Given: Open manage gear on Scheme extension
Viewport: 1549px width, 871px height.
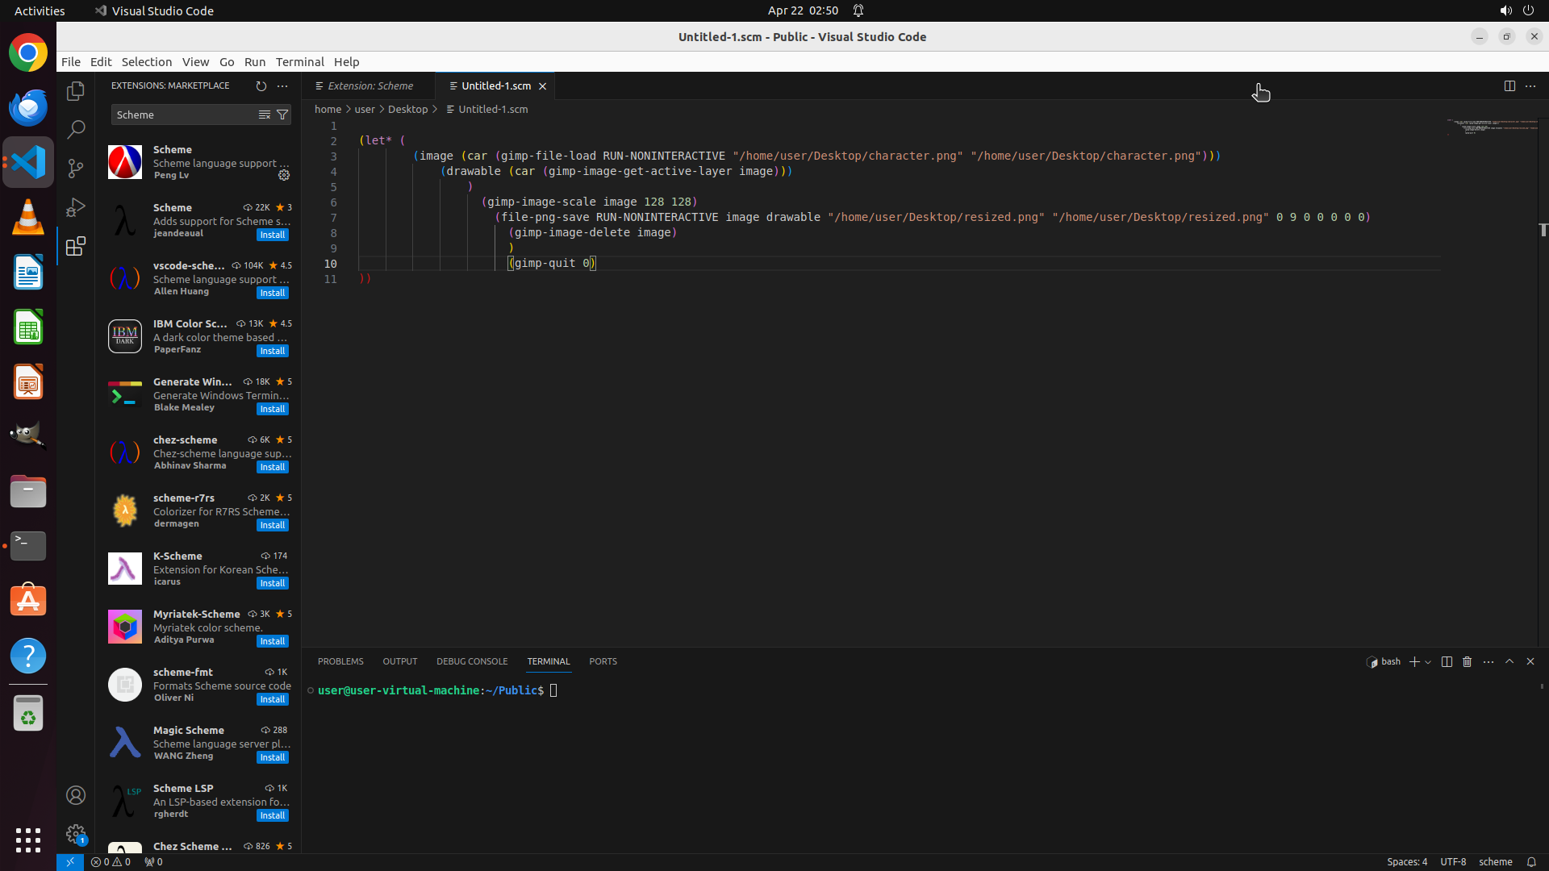Looking at the screenshot, I should [x=284, y=175].
